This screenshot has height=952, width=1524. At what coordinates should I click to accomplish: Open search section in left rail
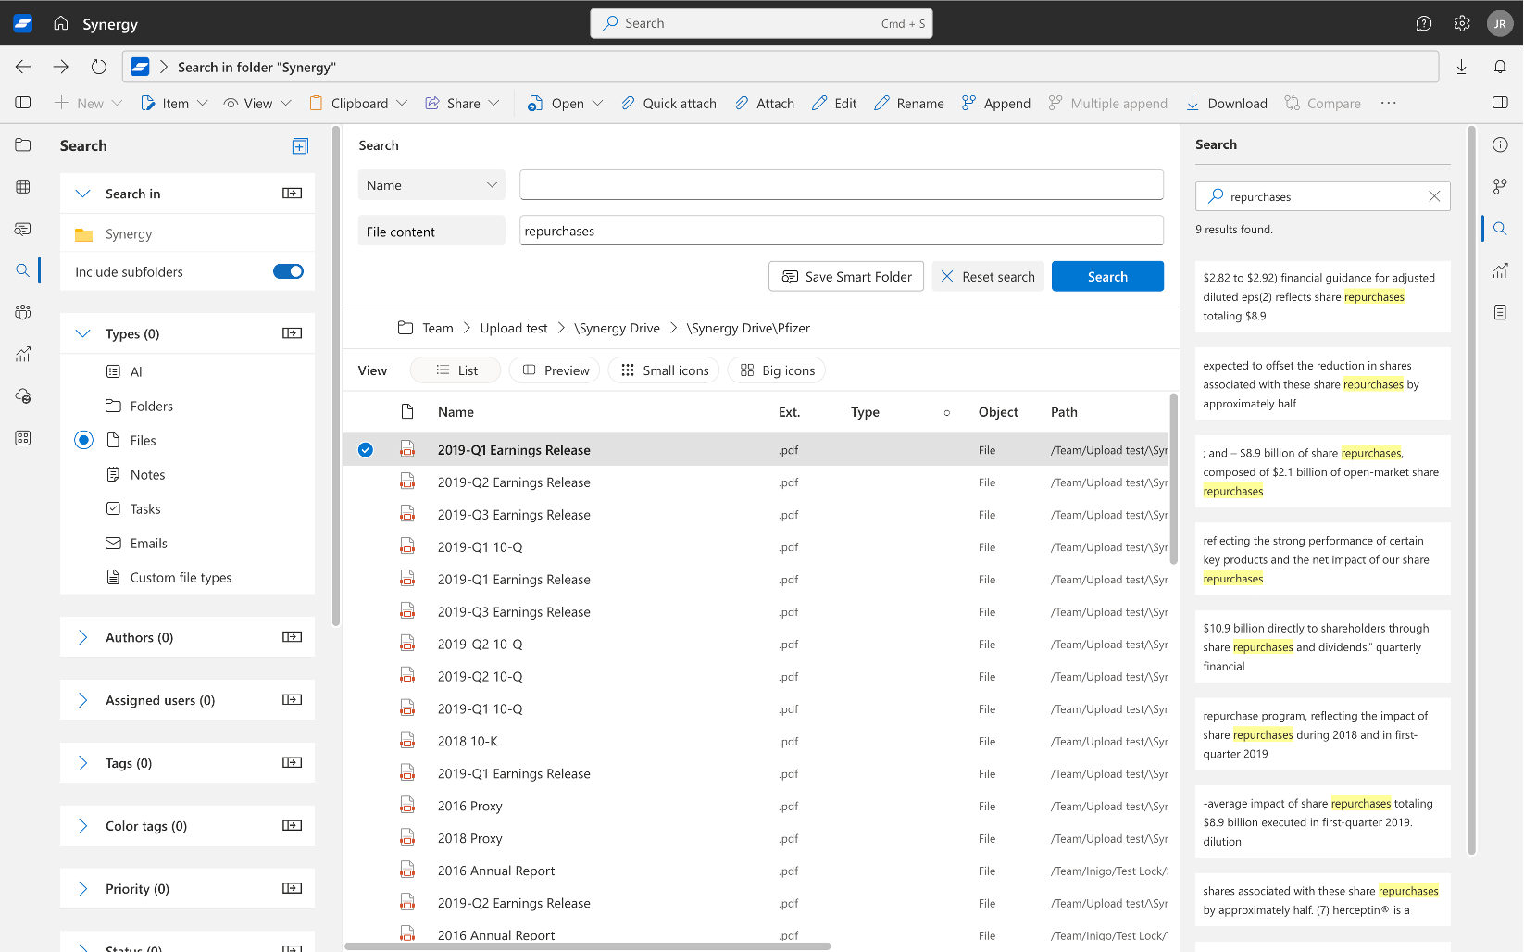point(23,270)
